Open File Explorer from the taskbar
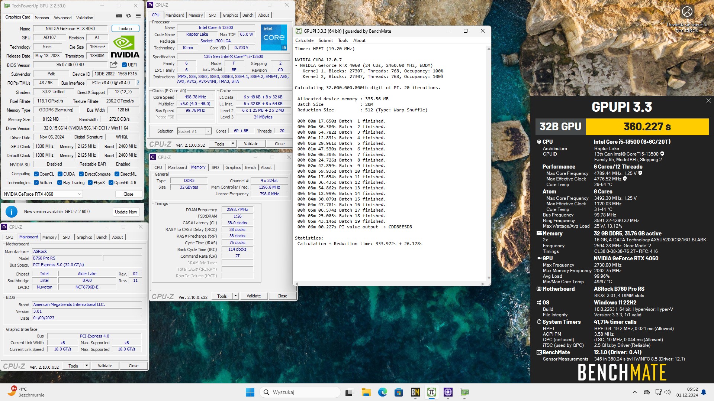Viewport: 714px width, 401px height. pyautogui.click(x=366, y=392)
